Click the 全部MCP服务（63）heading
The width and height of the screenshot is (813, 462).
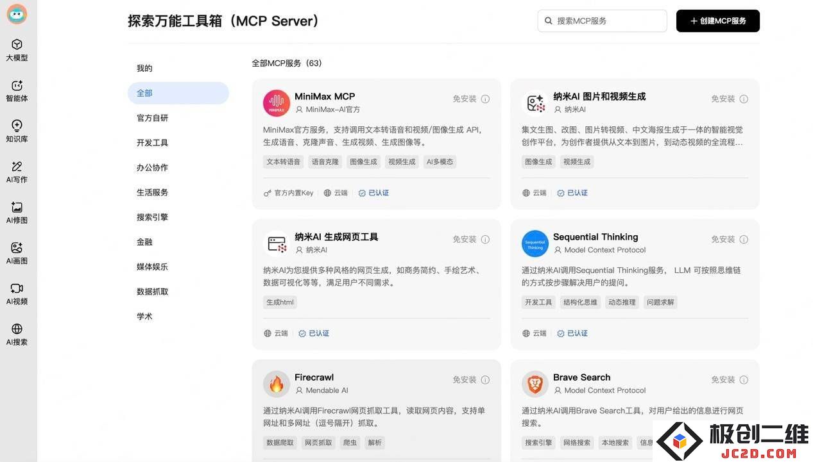pos(287,63)
